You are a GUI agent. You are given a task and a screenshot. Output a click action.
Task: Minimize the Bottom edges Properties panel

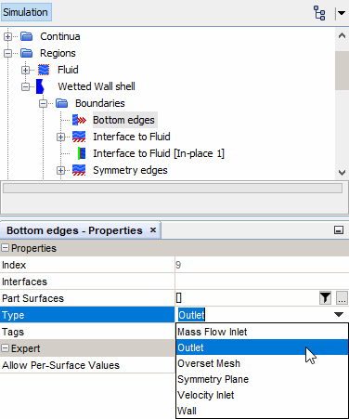pyautogui.click(x=339, y=230)
